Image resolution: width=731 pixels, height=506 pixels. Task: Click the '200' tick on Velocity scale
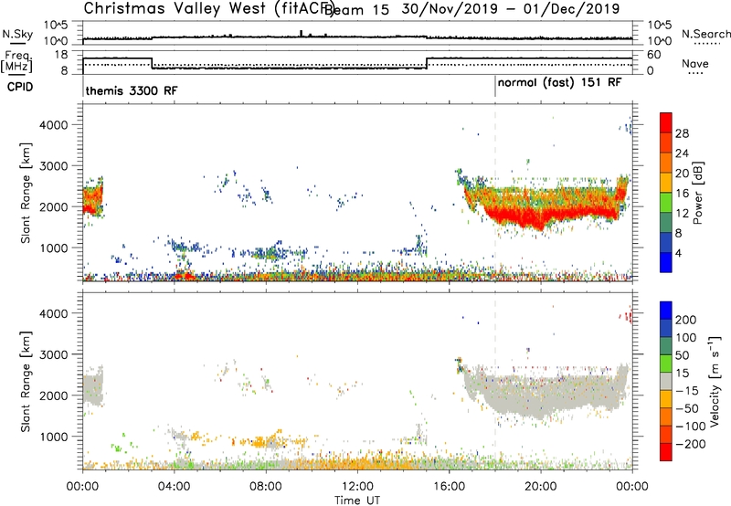686,320
